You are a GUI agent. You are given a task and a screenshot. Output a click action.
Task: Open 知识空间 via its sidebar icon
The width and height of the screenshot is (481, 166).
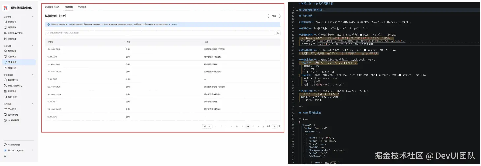point(5,91)
